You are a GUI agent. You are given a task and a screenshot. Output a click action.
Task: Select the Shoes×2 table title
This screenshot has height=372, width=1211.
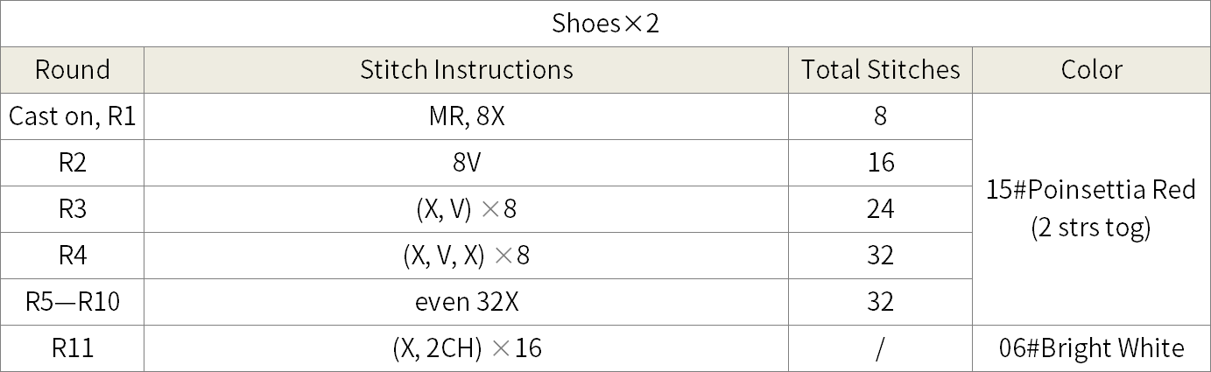click(605, 24)
